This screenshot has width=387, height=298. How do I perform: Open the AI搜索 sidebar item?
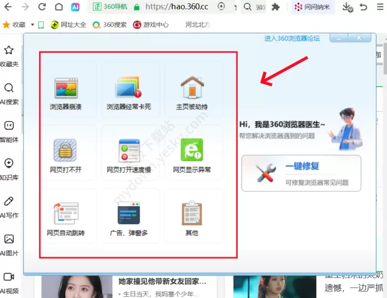(9, 94)
